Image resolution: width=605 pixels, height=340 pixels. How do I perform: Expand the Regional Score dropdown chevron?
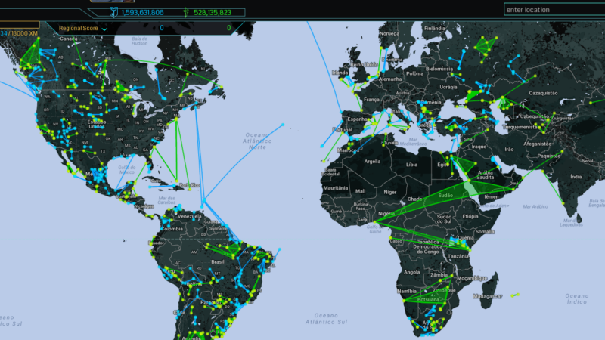point(104,29)
